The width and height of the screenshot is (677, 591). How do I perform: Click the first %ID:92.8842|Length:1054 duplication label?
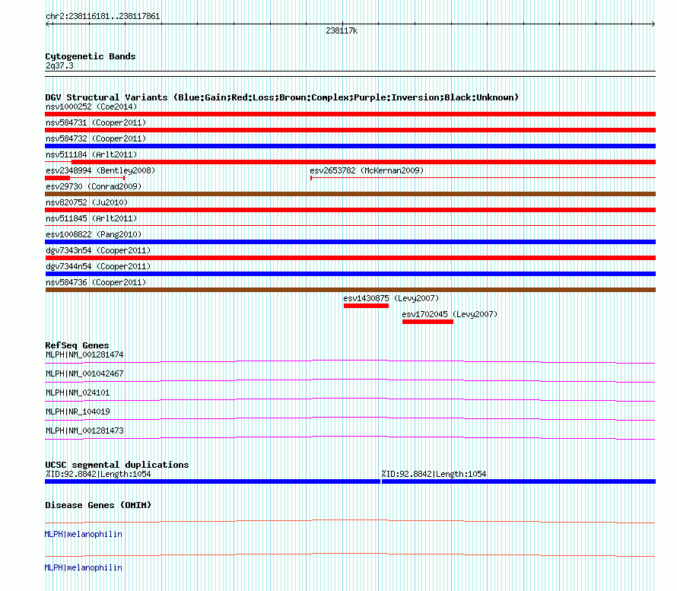(98, 474)
